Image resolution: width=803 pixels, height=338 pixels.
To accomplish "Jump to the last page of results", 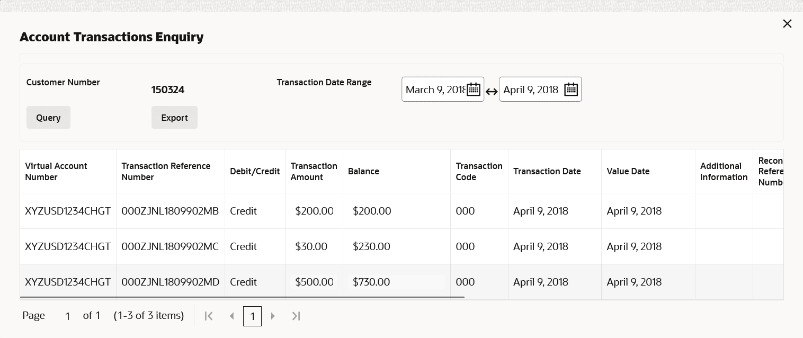I will coord(296,316).
